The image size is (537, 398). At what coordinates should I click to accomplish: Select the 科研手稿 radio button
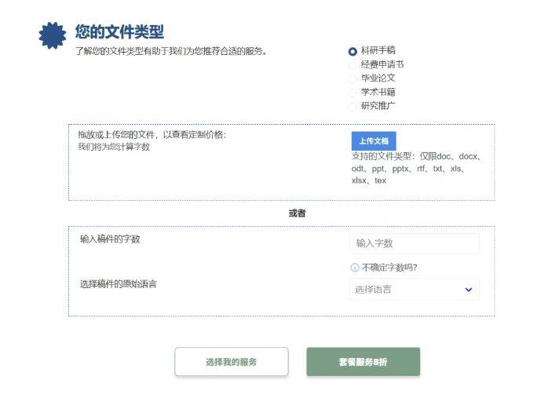[353, 51]
